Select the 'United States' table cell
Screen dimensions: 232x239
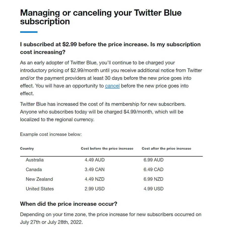(40, 189)
